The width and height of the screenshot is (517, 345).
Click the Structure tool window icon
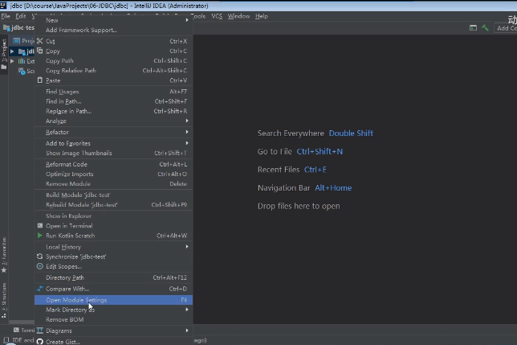(4, 315)
